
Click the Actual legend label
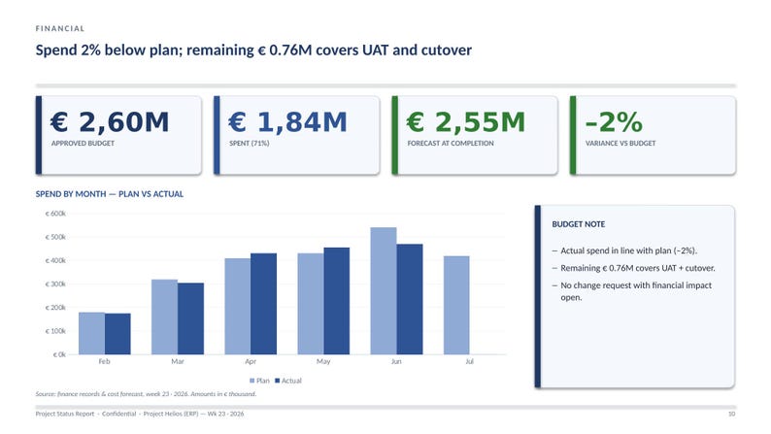coord(291,381)
